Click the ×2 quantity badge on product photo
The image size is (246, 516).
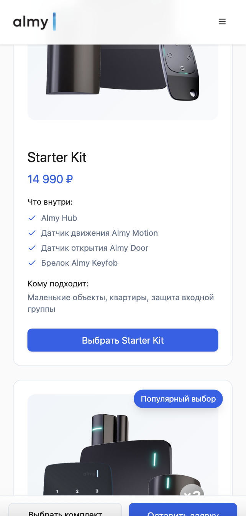(x=192, y=495)
